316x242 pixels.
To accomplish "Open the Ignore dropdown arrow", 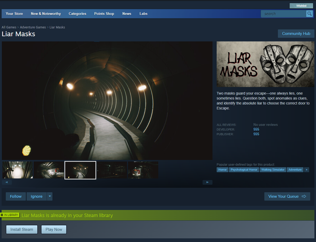I will pyautogui.click(x=50, y=196).
